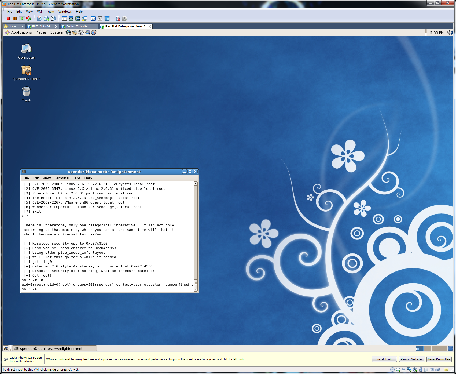Launch the word processor icon in GNOME panel
The height and width of the screenshot is (374, 456).
pyautogui.click(x=81, y=32)
